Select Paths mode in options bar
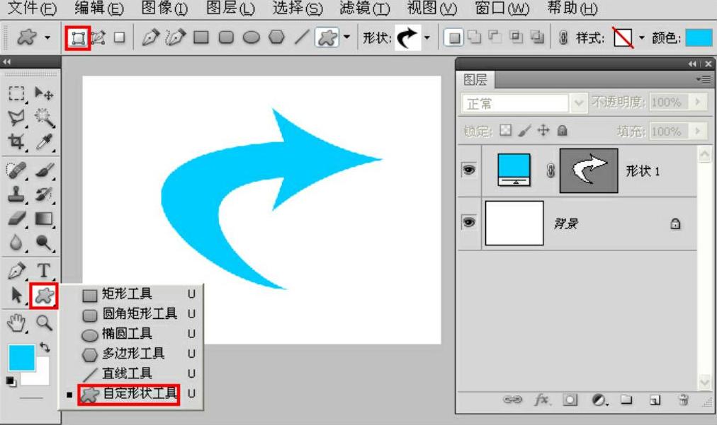Screen dimensions: 717x425 (98, 37)
